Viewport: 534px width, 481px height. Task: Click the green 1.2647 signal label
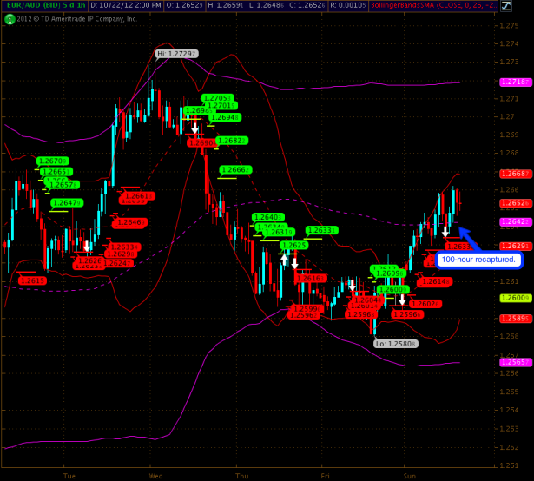[x=66, y=203]
